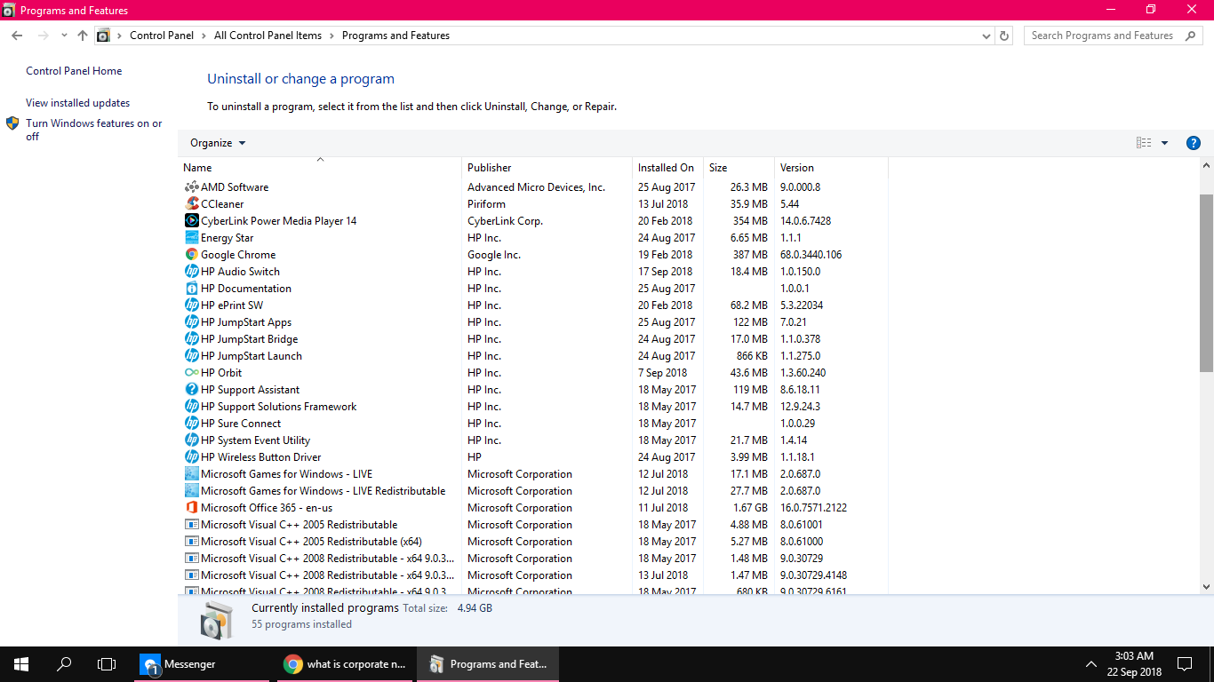Click the refresh icon beside the address bar

[x=1004, y=36]
